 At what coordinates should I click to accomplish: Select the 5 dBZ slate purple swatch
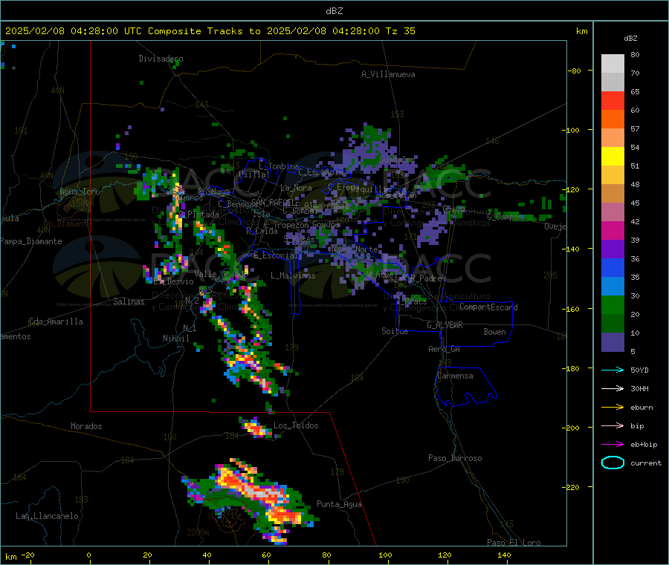[613, 342]
